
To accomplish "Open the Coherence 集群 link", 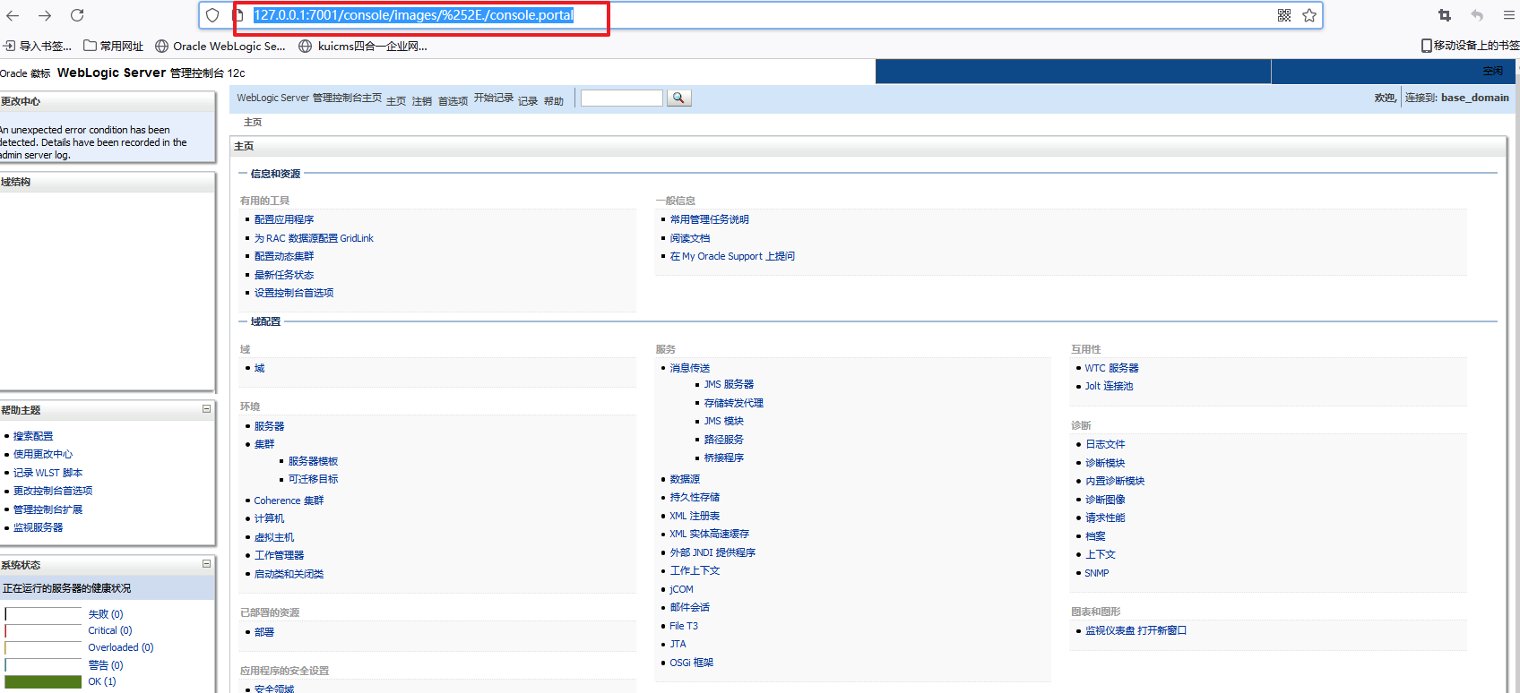I will click(x=289, y=500).
